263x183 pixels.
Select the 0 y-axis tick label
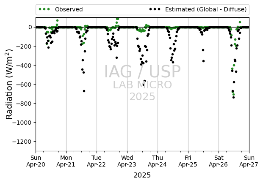coord(30,27)
